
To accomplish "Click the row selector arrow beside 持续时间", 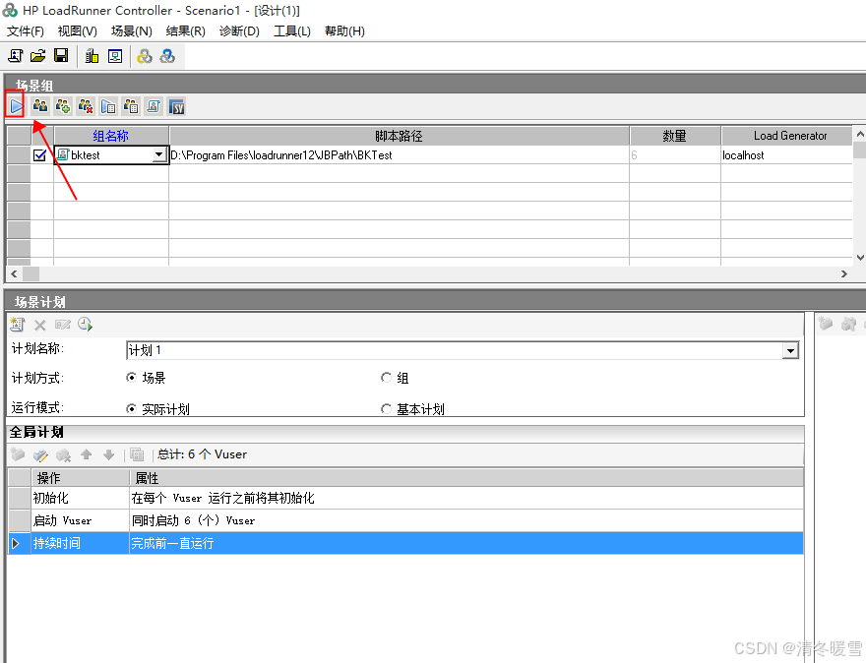I will (x=16, y=543).
